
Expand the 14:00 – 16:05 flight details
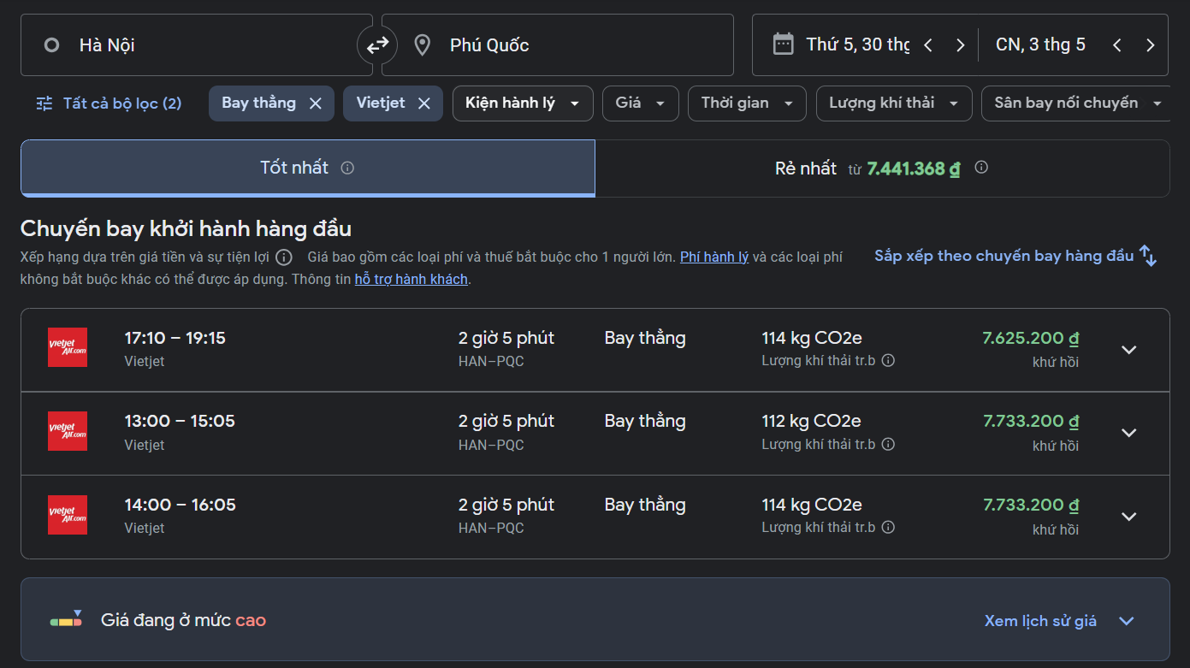pyautogui.click(x=1128, y=517)
